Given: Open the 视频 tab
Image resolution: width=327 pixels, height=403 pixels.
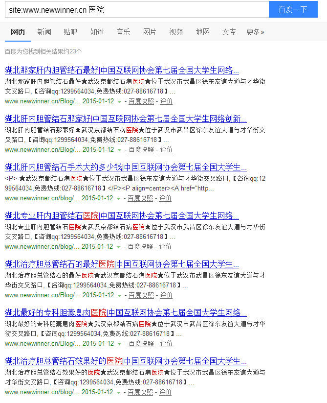Looking at the screenshot, I should tap(176, 32).
